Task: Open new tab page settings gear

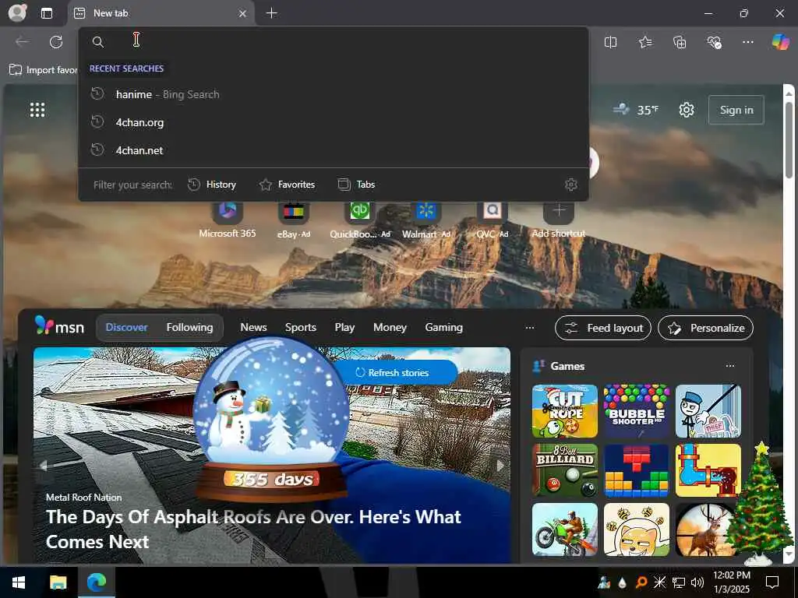Action: tap(687, 110)
